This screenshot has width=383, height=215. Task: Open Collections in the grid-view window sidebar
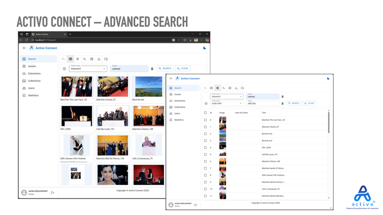pos(38,81)
